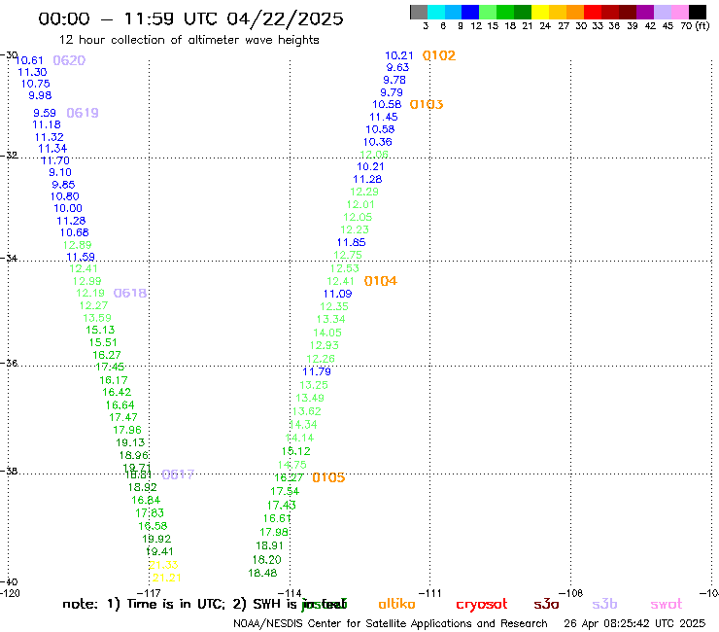This screenshot has height=632, width=719.
Task: Click the s3a satellite legend label
Action: [x=546, y=604]
